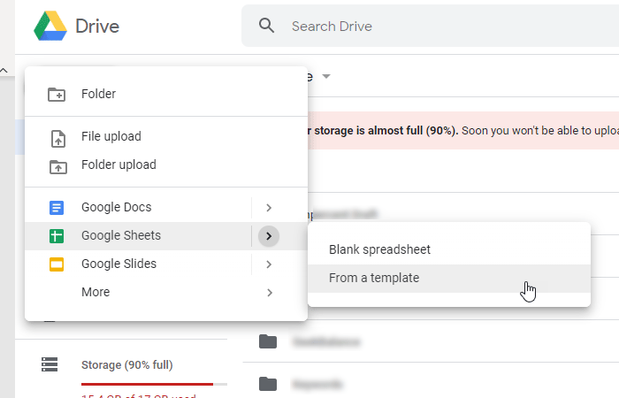Image resolution: width=619 pixels, height=398 pixels.
Task: Expand the Google Docs submenu arrow
Action: click(x=269, y=208)
